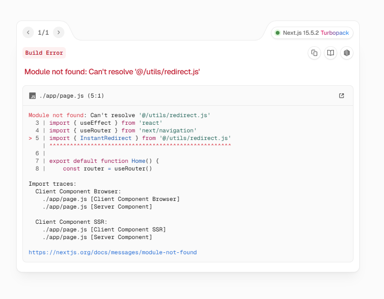The height and width of the screenshot is (299, 384).
Task: Go to the previous error arrow
Action: [28, 32]
